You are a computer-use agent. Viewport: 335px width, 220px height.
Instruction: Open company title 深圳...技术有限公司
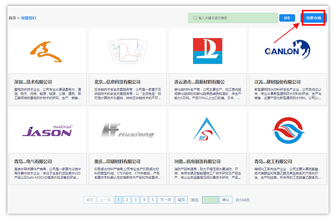tap(33, 82)
